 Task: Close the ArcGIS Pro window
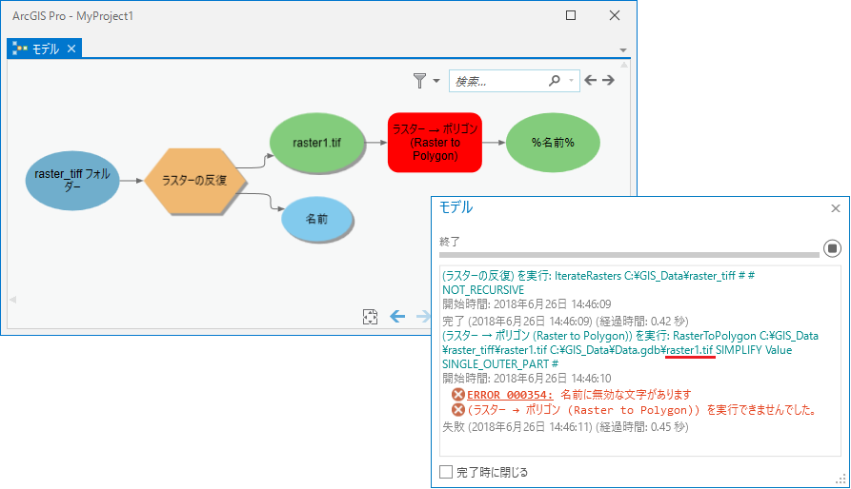coord(615,15)
